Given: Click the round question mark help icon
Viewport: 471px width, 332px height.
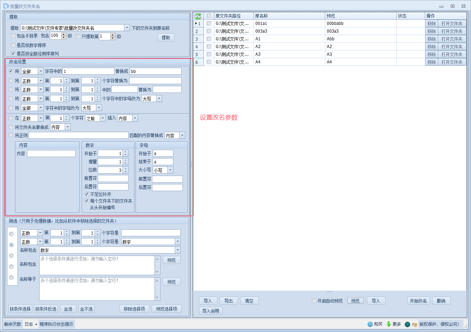Looking at the screenshot, I should pyautogui.click(x=407, y=324).
